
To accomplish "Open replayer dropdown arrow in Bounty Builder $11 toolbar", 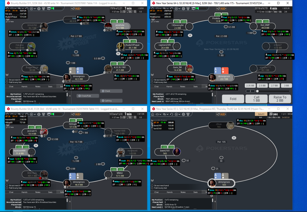I will pyautogui.click(x=35, y=9).
